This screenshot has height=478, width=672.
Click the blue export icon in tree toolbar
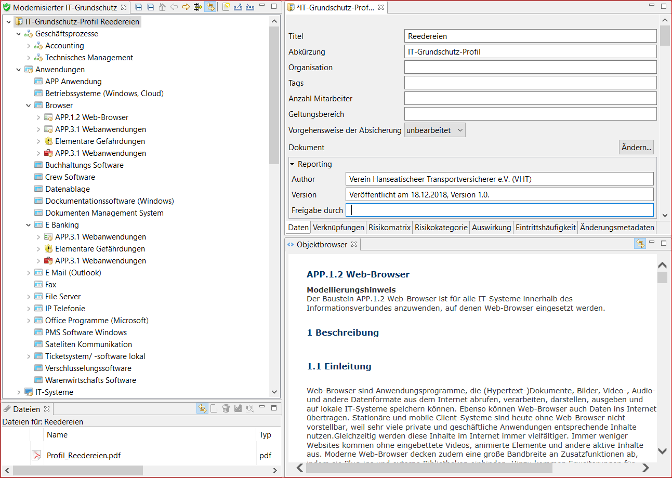(x=238, y=7)
